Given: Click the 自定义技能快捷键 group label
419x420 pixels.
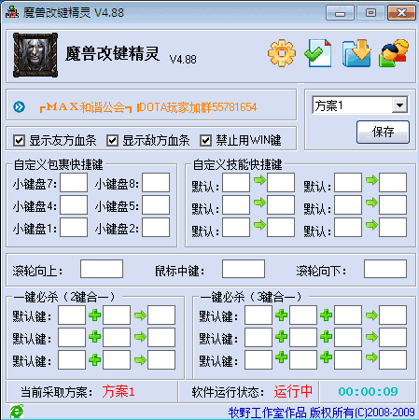Looking at the screenshot, I should pyautogui.click(x=238, y=164).
